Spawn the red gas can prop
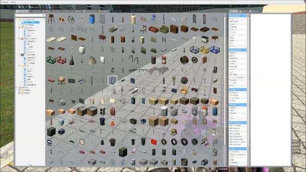 113,111
